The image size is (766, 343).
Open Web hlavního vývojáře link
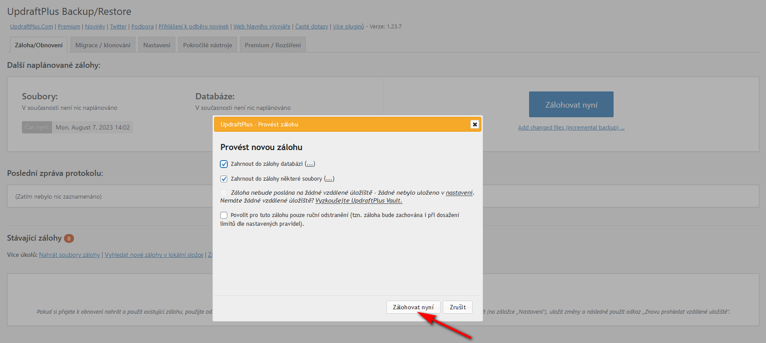coord(262,27)
